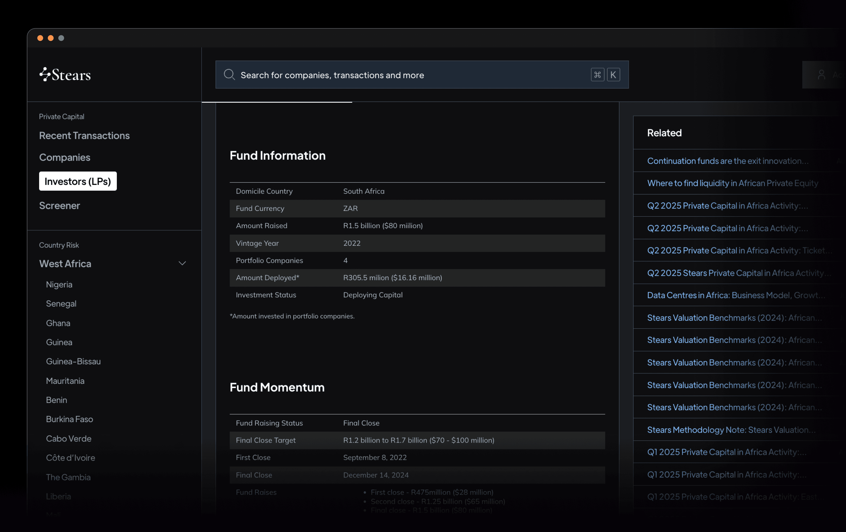The width and height of the screenshot is (846, 532).
Task: Open Guinea country risk
Action: point(59,342)
